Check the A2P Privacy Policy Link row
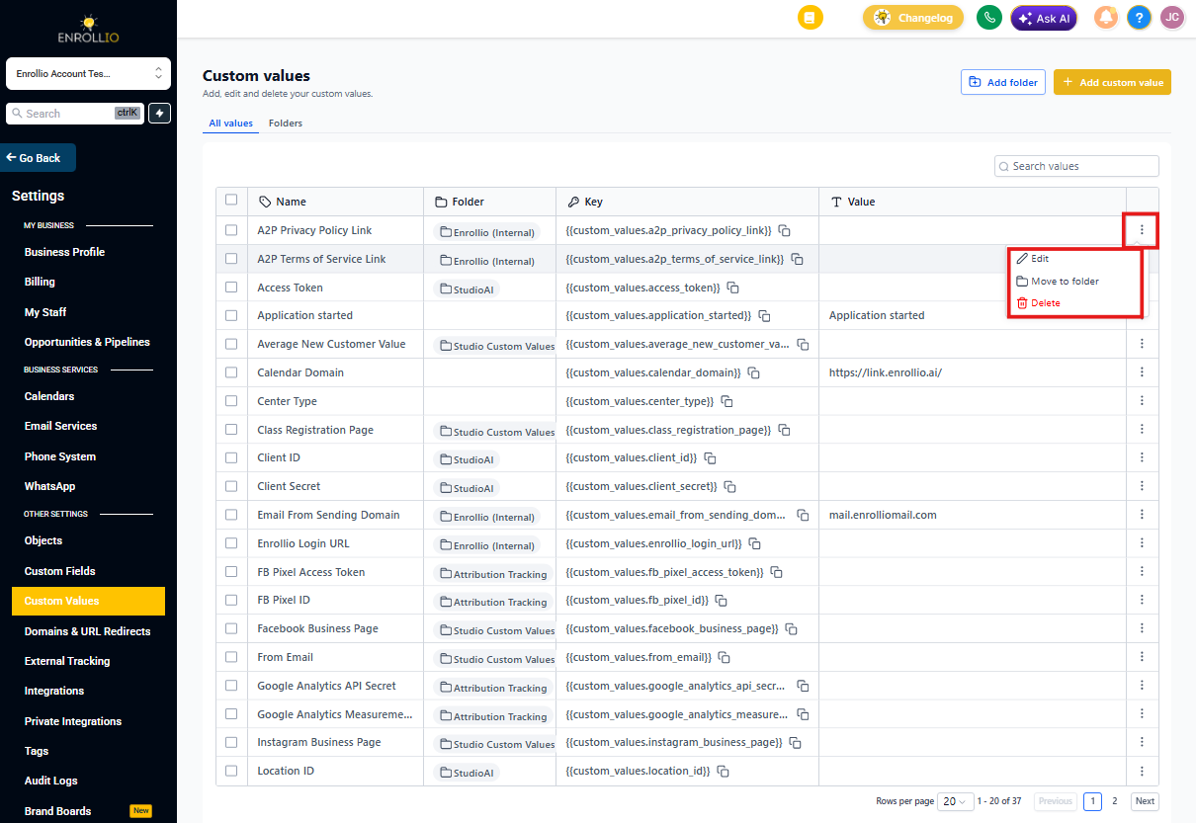1196x823 pixels. pos(231,230)
